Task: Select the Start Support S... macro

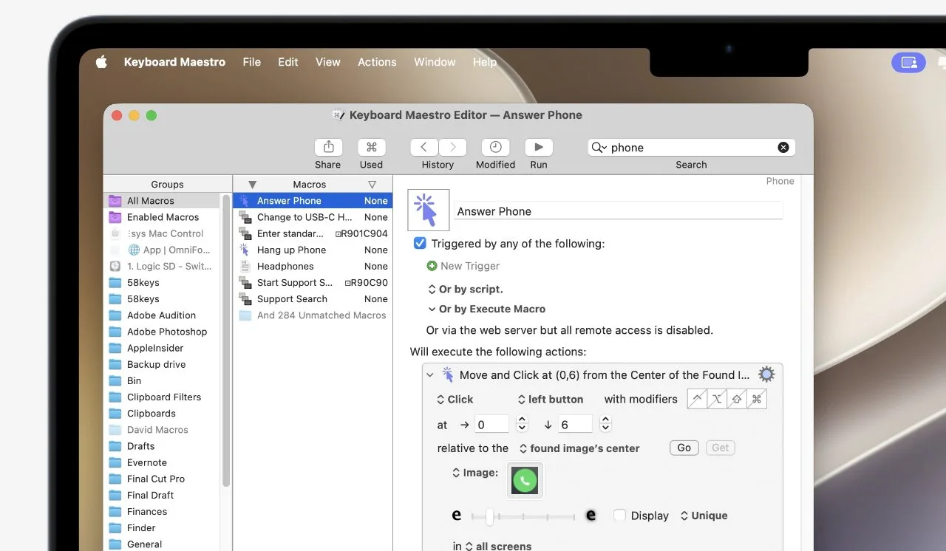Action: [313, 283]
